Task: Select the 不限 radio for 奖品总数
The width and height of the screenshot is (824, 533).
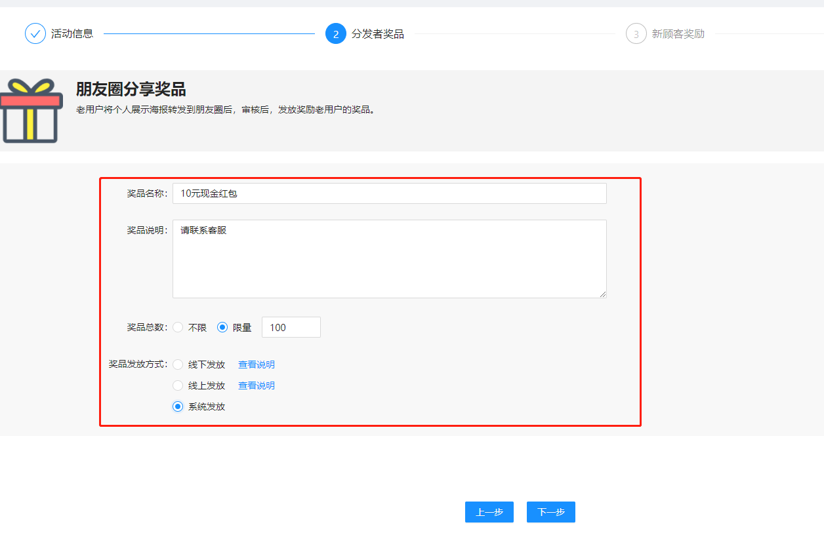Action: click(x=178, y=326)
